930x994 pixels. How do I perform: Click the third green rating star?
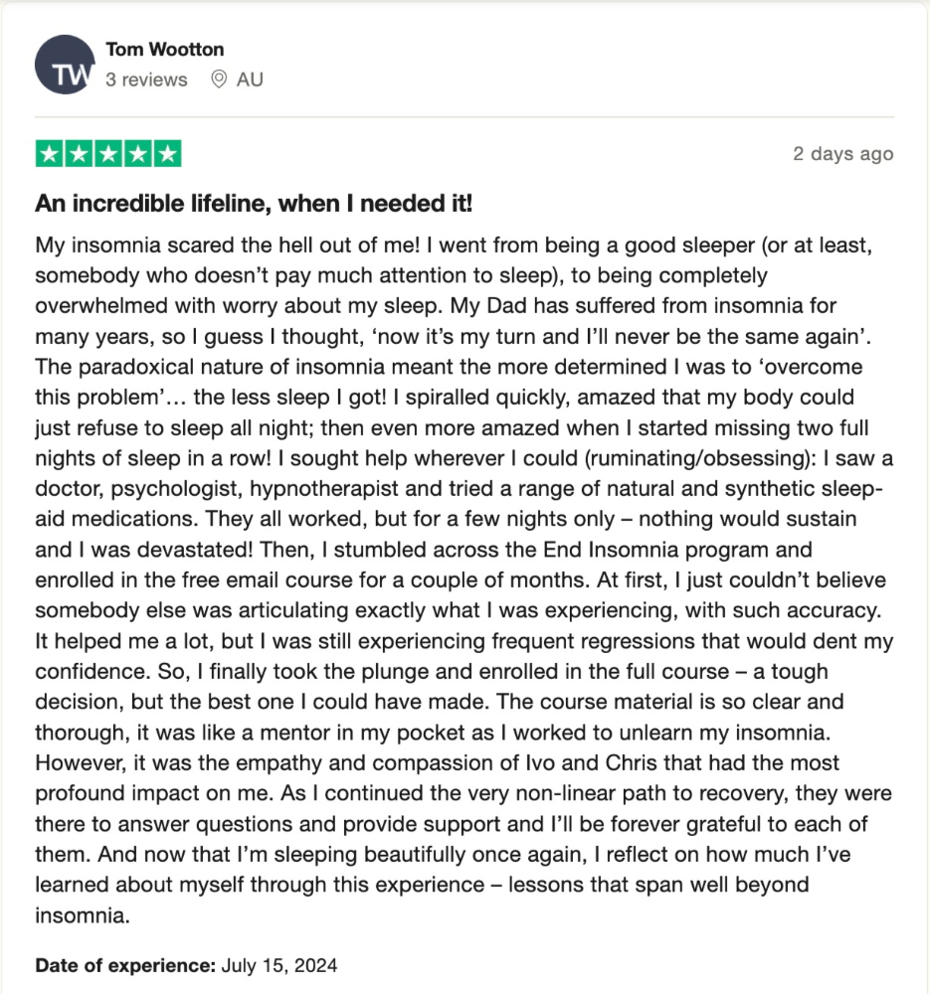108,153
